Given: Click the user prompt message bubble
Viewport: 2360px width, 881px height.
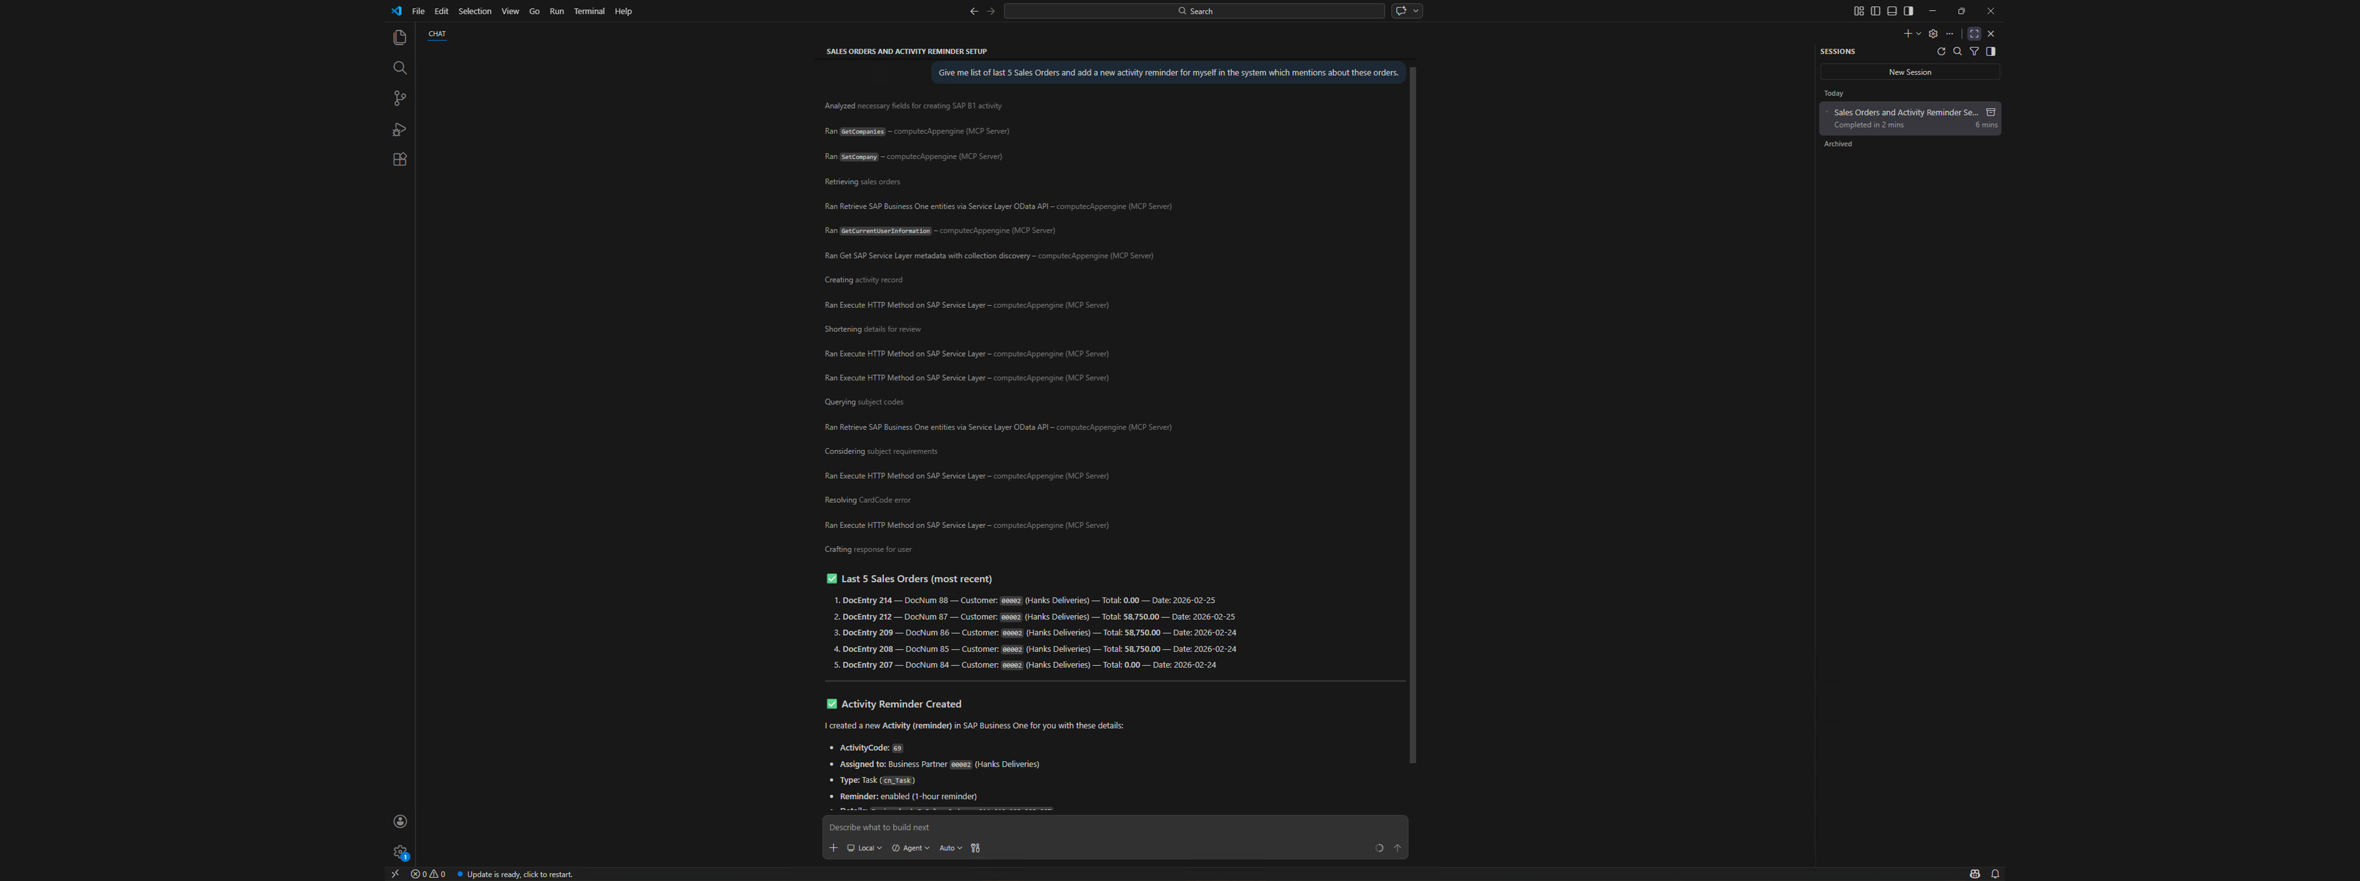Looking at the screenshot, I should (x=1168, y=72).
